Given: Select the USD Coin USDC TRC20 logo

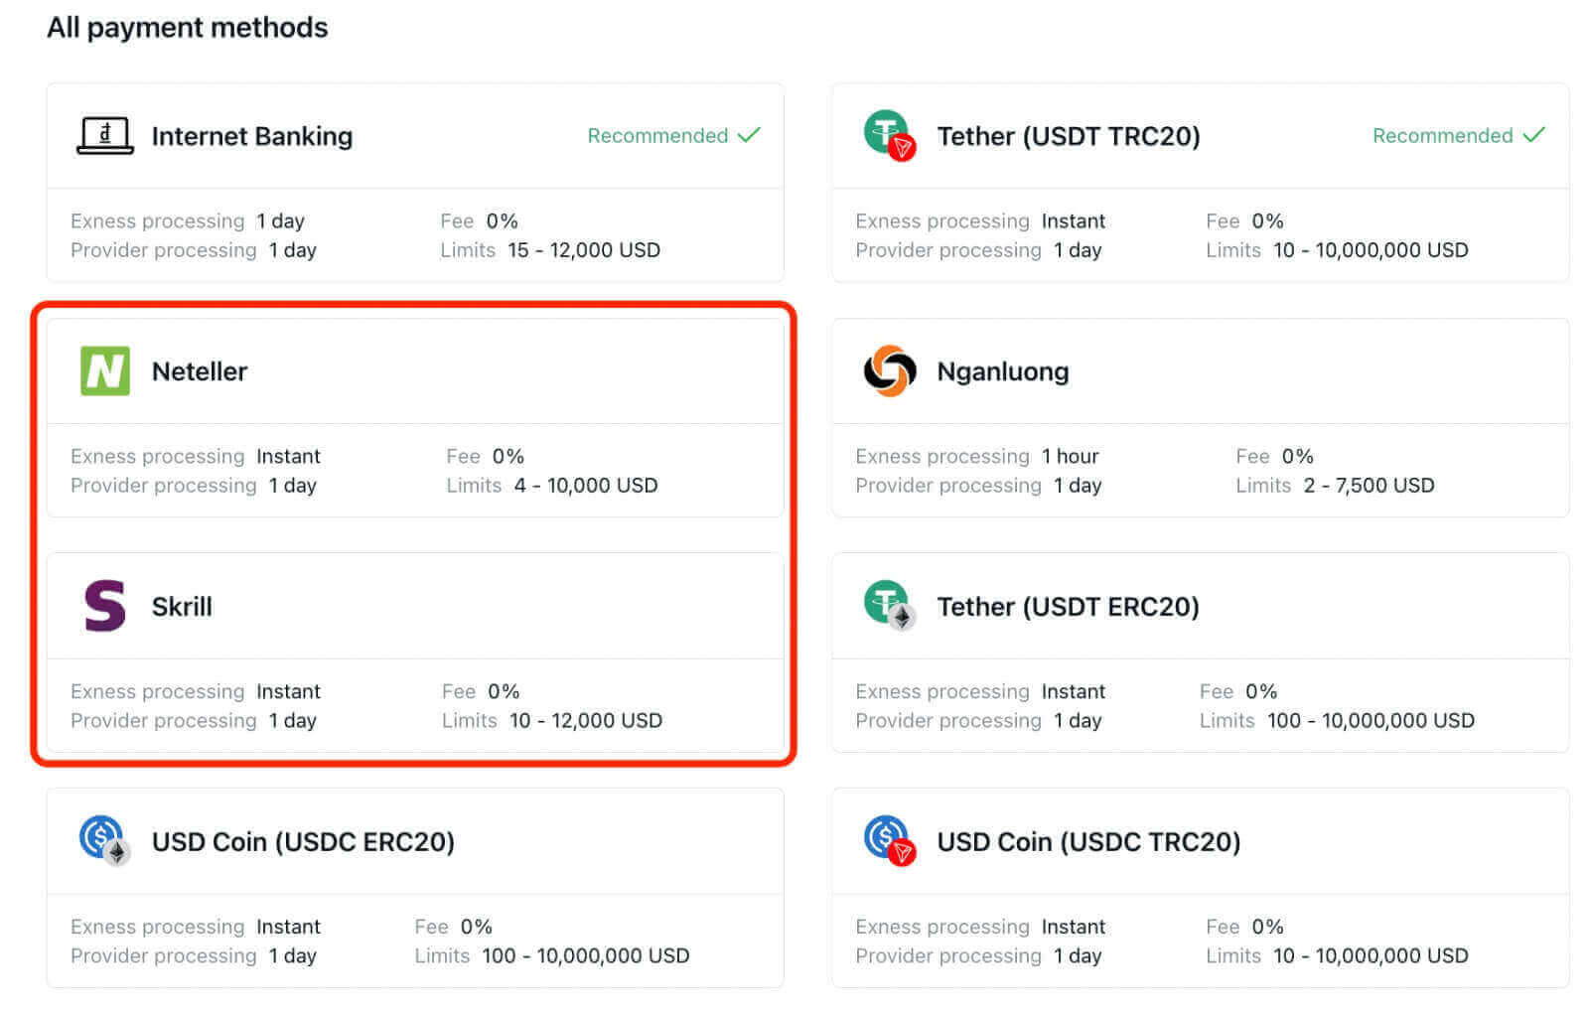Looking at the screenshot, I should 889,841.
